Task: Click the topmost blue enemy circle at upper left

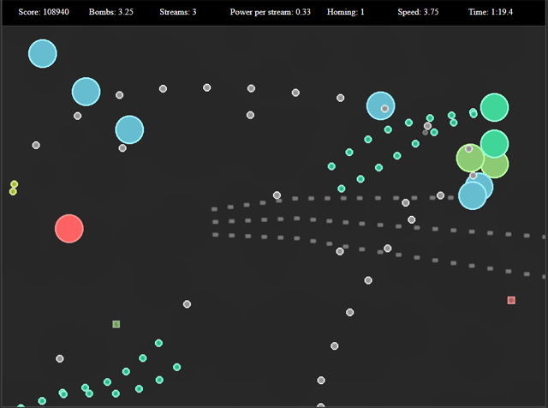Action: (43, 53)
